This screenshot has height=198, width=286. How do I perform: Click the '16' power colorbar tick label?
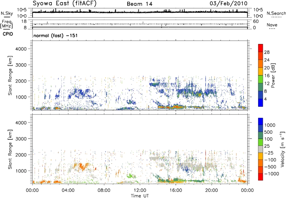(267, 76)
